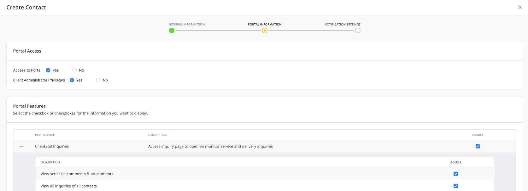Click the empty Notification Settings step circle
This screenshot has height=191, width=528.
tap(357, 31)
